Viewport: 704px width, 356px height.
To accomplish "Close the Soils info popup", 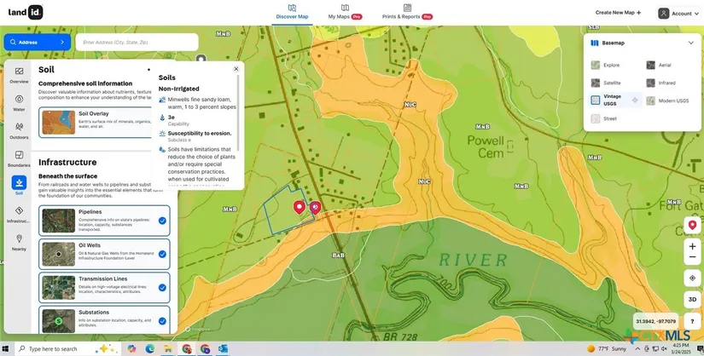I will (236, 69).
